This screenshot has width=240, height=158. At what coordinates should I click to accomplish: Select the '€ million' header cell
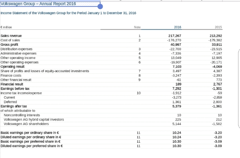click(x=6, y=27)
